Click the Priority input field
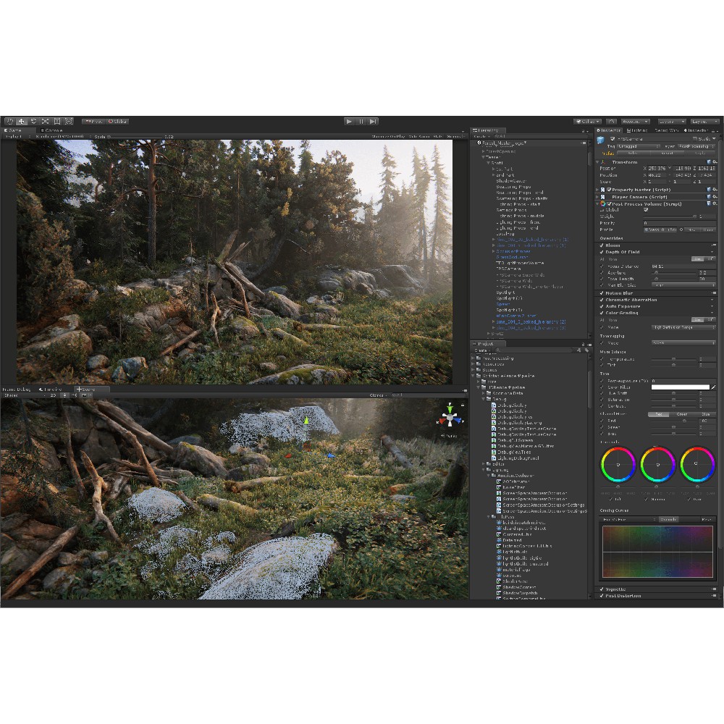 [679, 223]
